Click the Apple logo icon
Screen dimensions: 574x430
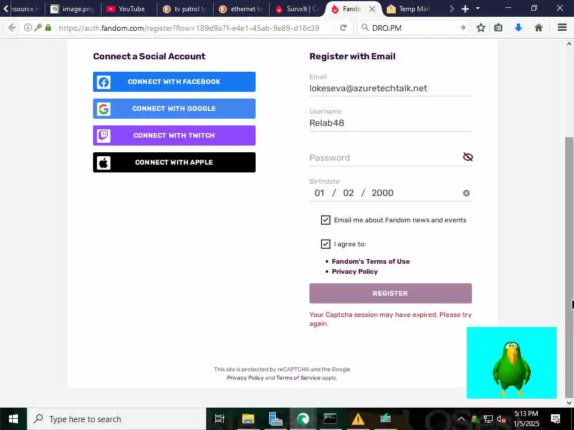coord(104,162)
